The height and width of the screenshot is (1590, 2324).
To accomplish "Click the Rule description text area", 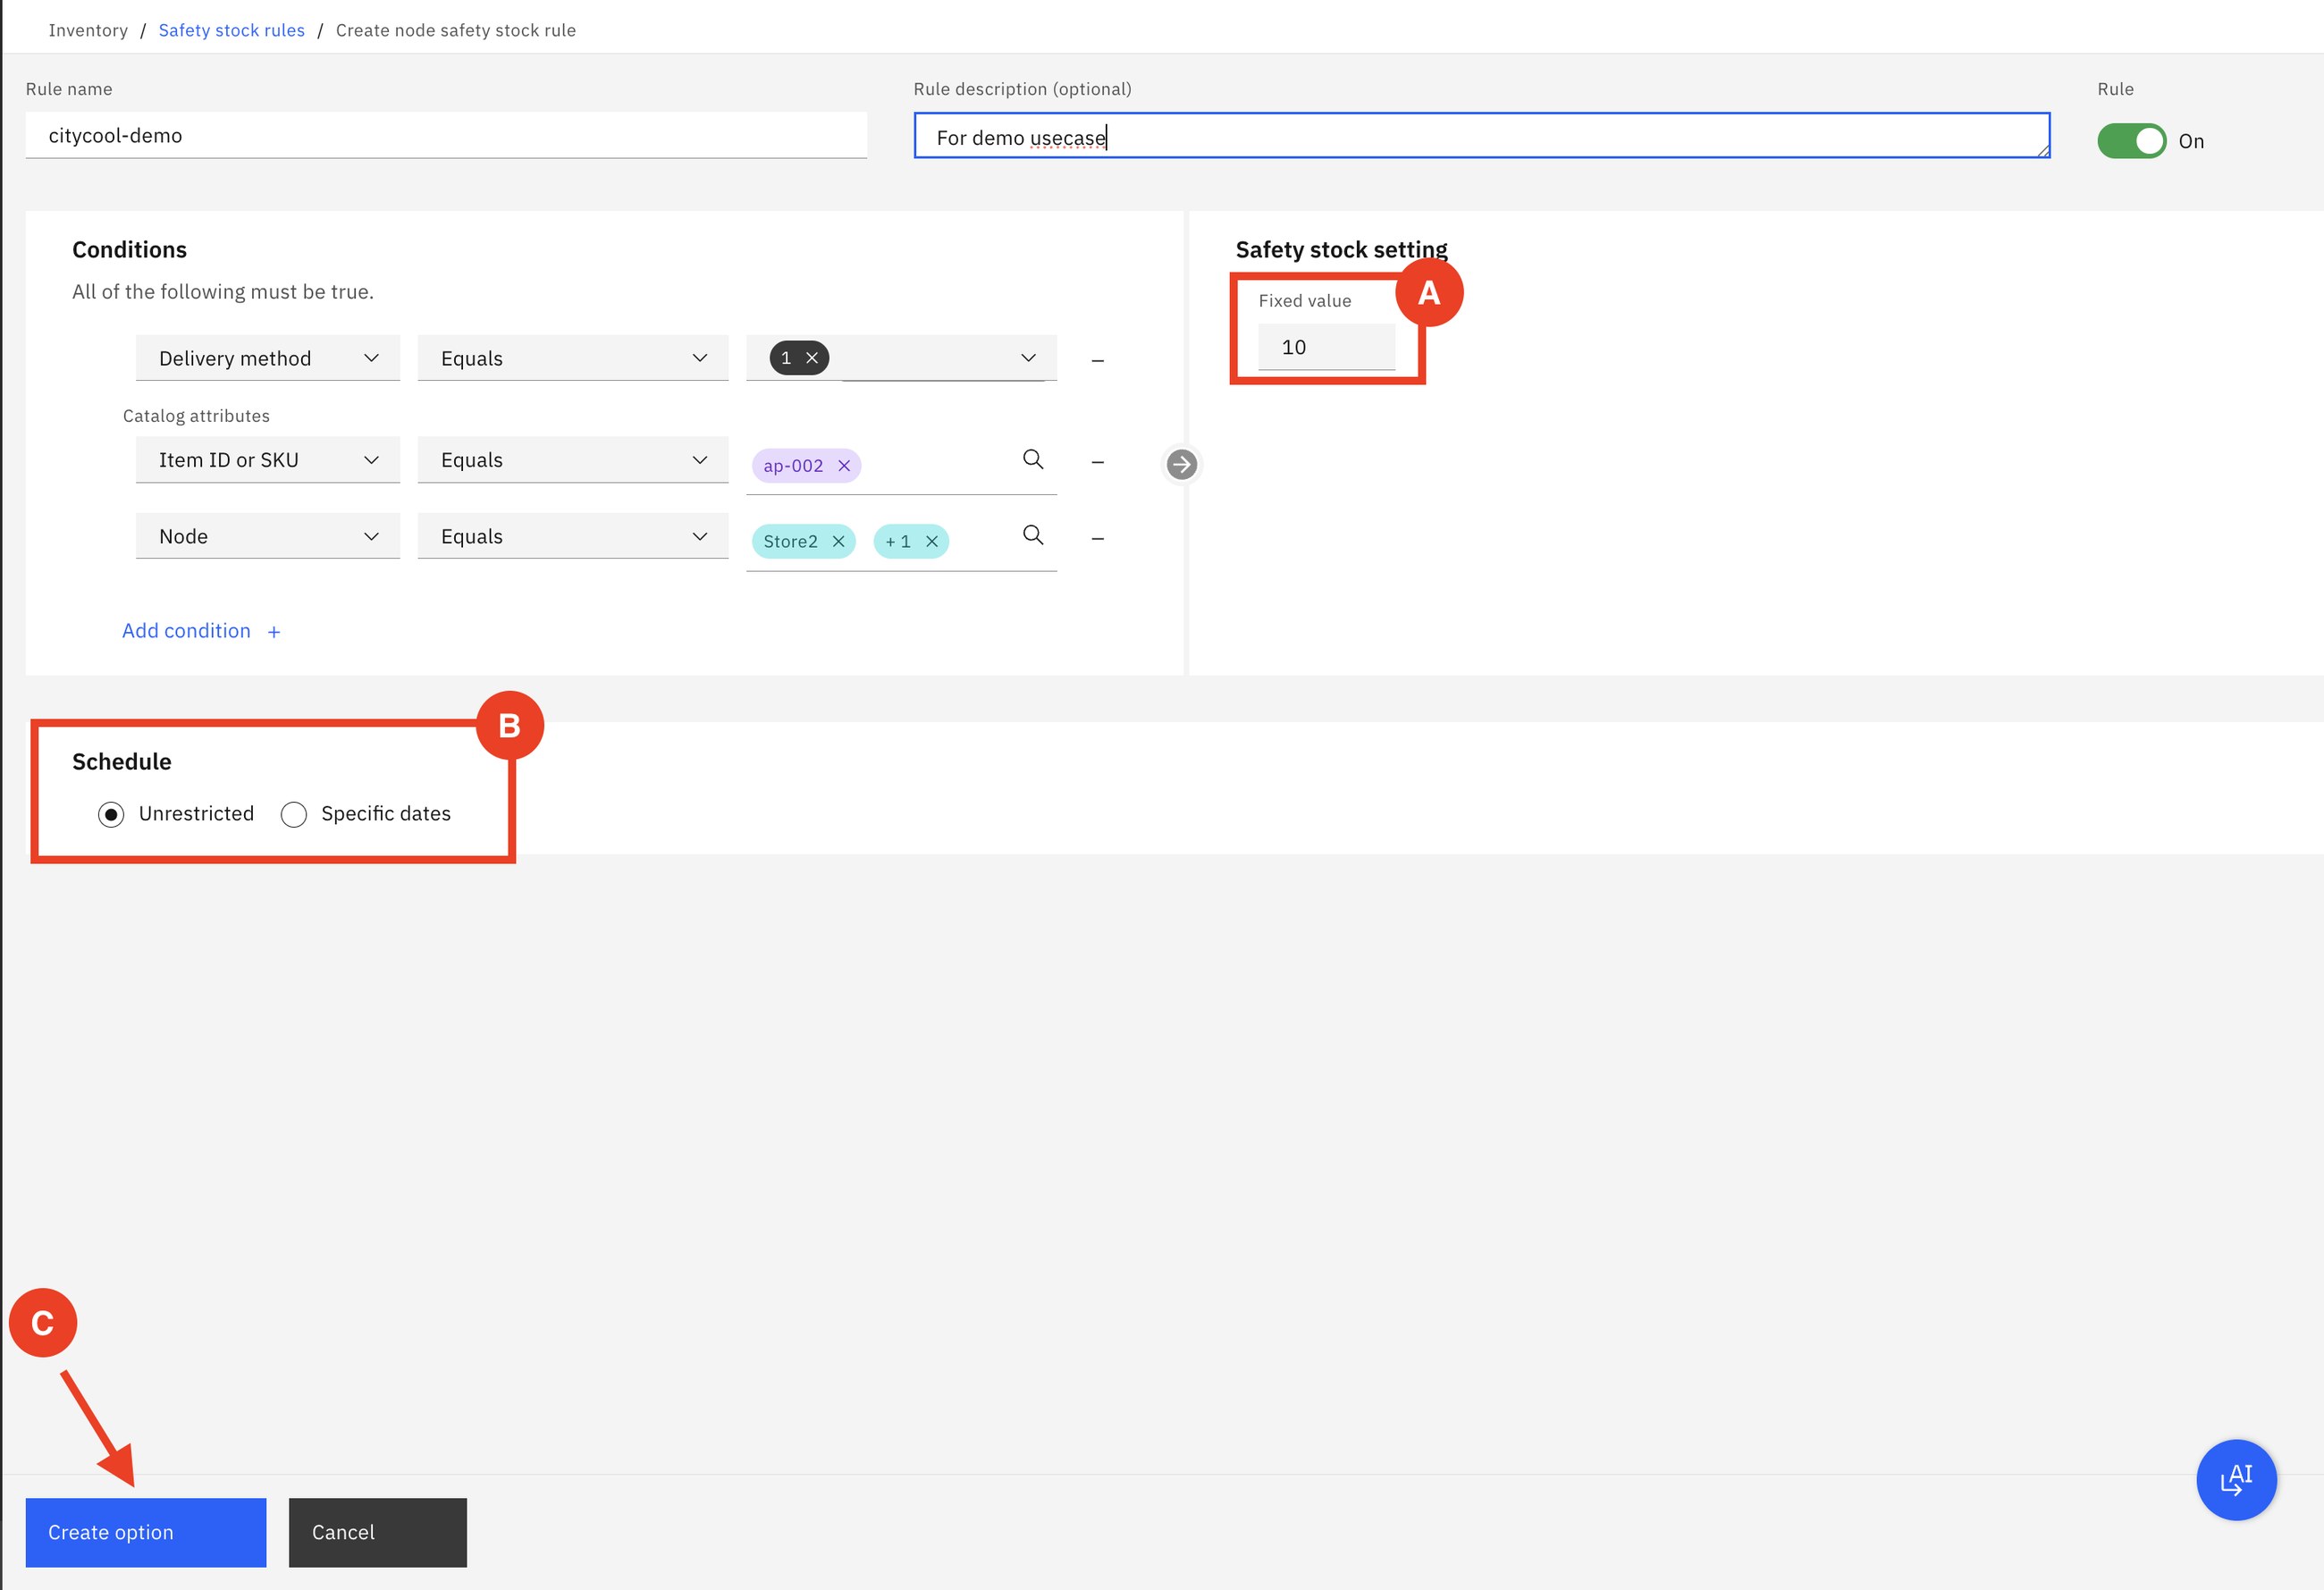I will click(x=1482, y=135).
